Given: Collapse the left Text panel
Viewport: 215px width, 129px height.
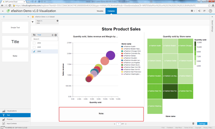Looking at the screenshot, I should pos(28,17).
